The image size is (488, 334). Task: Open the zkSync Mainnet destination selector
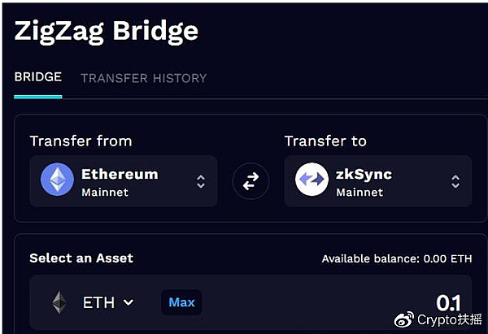coord(378,181)
